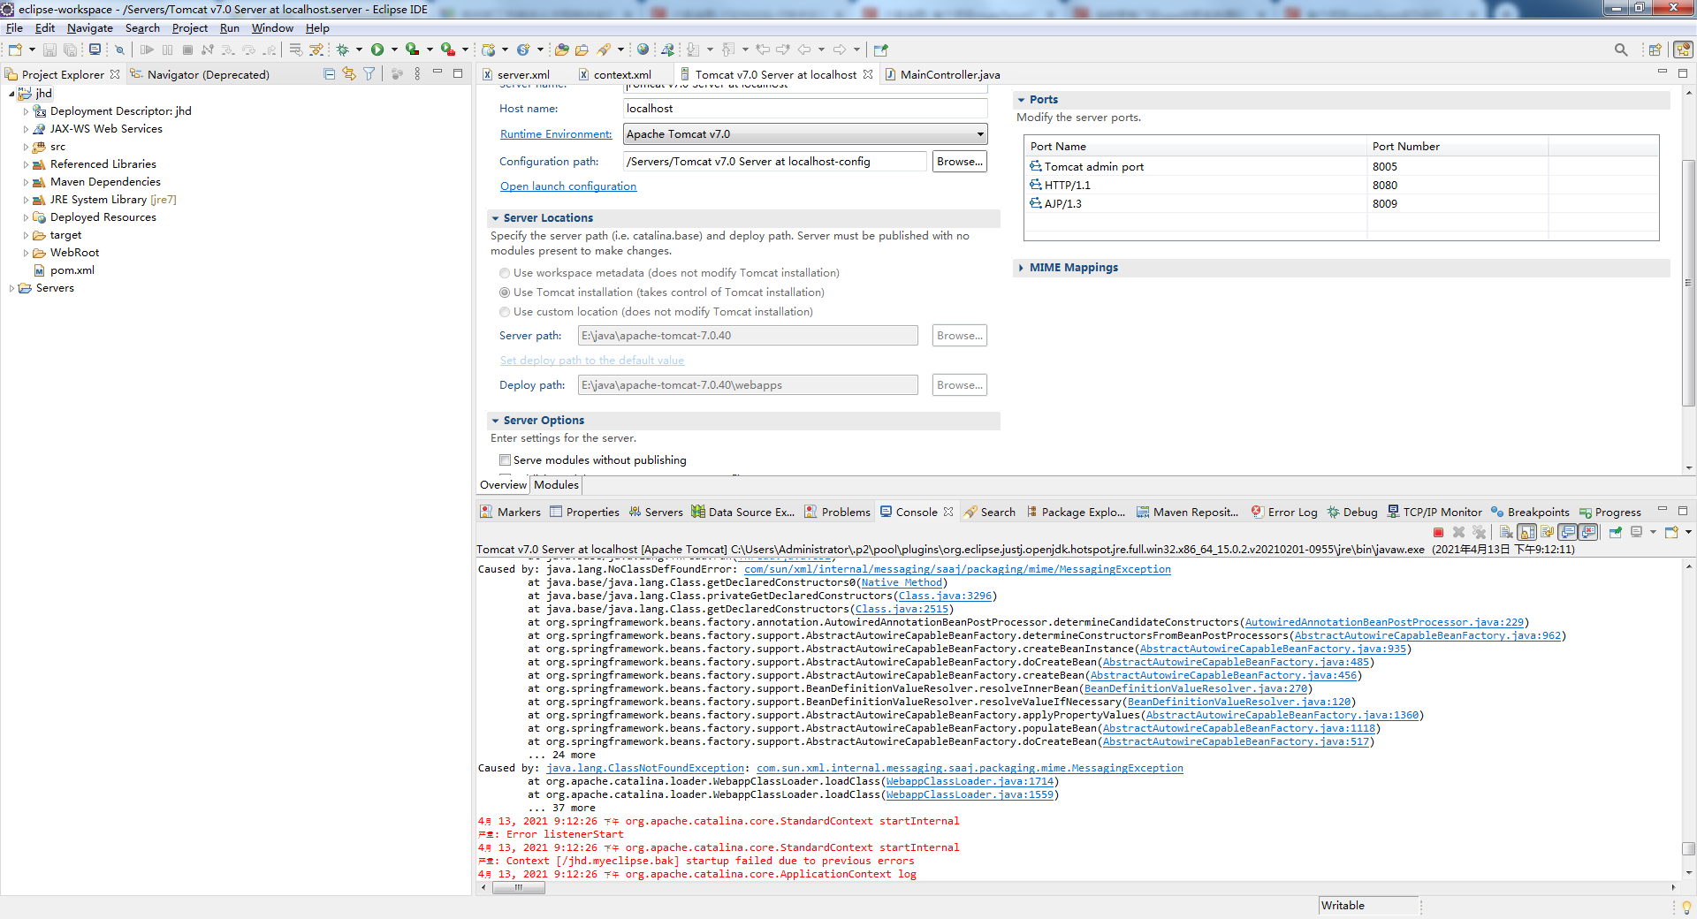Open Project Explorer view menu dots
1697x919 pixels.
coord(417,74)
